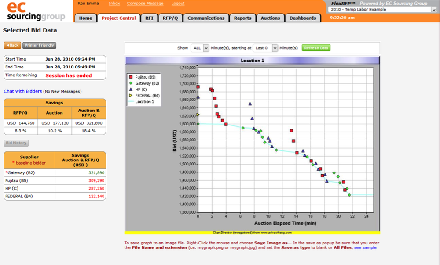Open the Dashboards tab
This screenshot has width=440, height=265.
[303, 18]
